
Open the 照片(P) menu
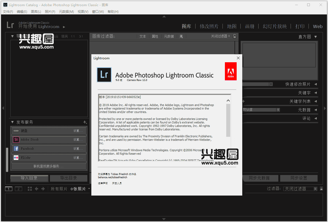(x=50, y=12)
